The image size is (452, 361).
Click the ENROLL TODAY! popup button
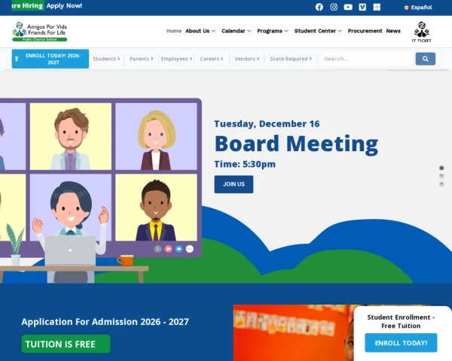click(401, 343)
